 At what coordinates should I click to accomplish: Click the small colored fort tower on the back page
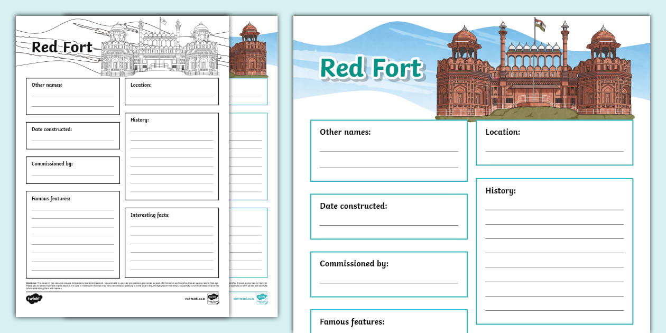point(248,50)
